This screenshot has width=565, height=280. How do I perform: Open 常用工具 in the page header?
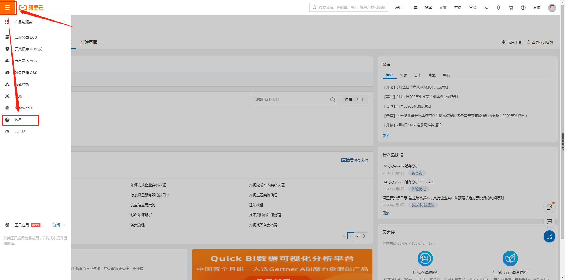pos(512,42)
